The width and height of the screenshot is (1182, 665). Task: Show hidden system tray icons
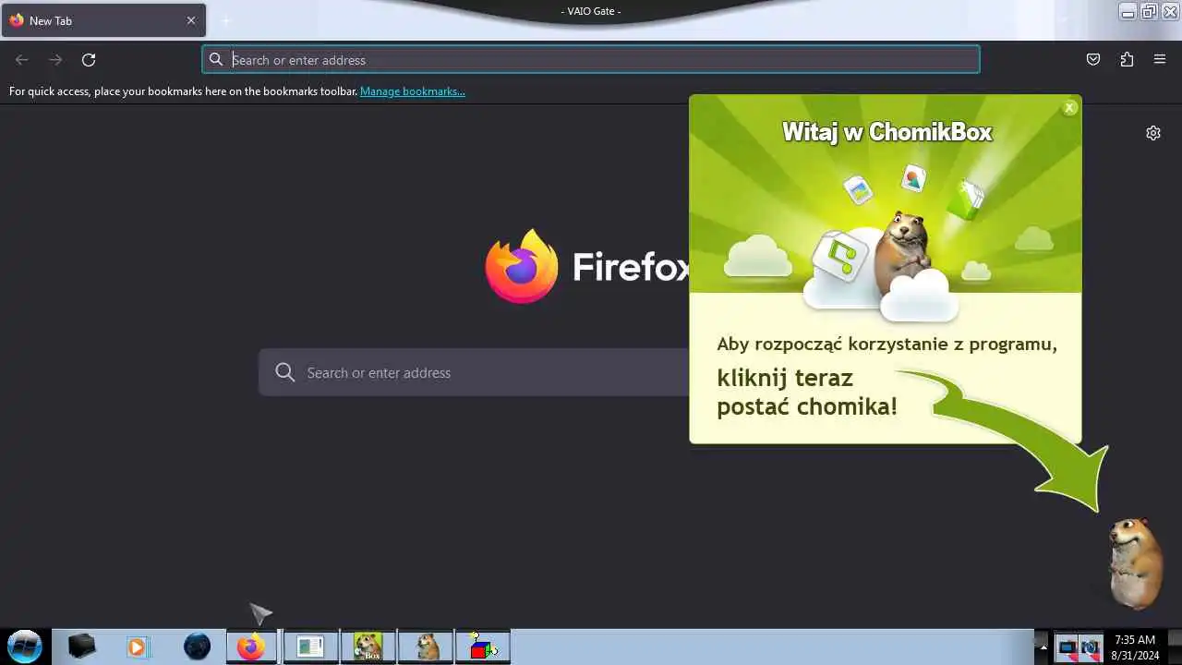[1043, 647]
